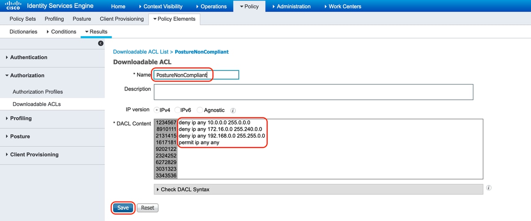Select the Agnostic IP version option
531x221 pixels.
(x=200, y=110)
